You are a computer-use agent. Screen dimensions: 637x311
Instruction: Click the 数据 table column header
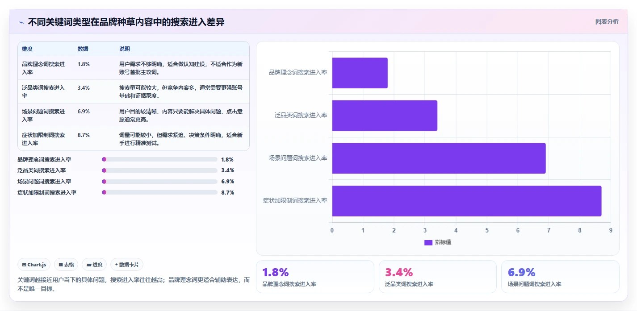pos(83,49)
